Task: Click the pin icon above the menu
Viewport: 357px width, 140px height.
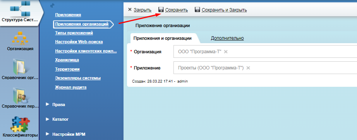Action: (52, 6)
